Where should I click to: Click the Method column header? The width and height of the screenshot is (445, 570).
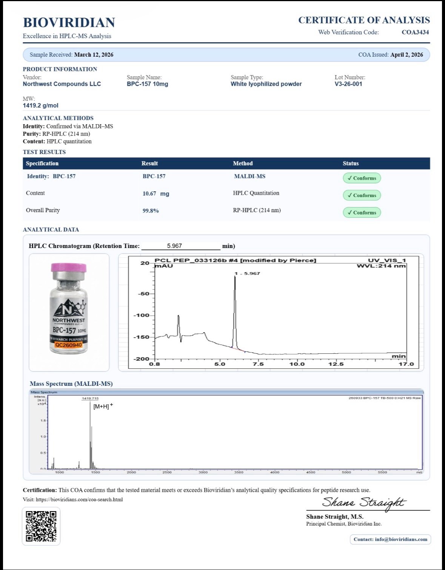point(243,163)
